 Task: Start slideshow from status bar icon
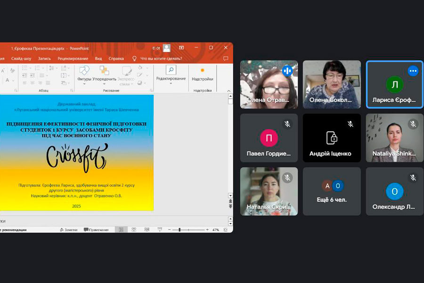click(x=159, y=230)
